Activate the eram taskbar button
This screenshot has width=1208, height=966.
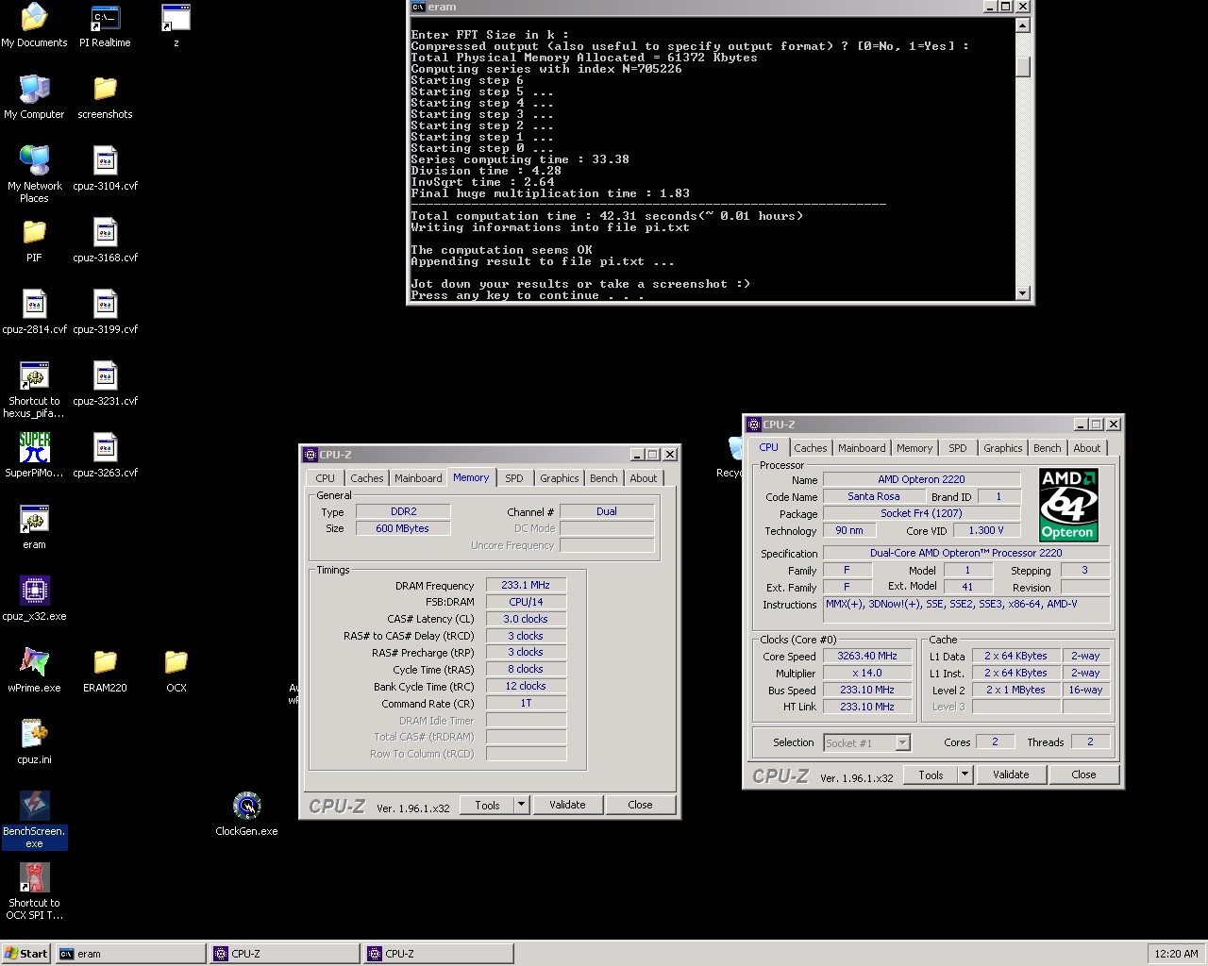[130, 954]
